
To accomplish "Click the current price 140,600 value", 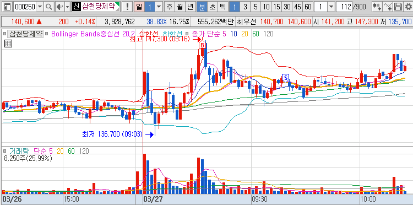I will [x=23, y=21].
